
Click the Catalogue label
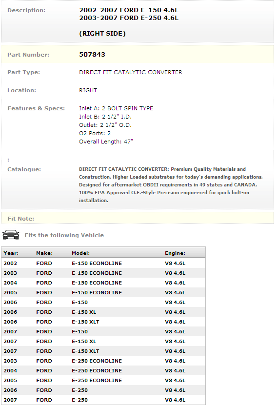click(24, 169)
